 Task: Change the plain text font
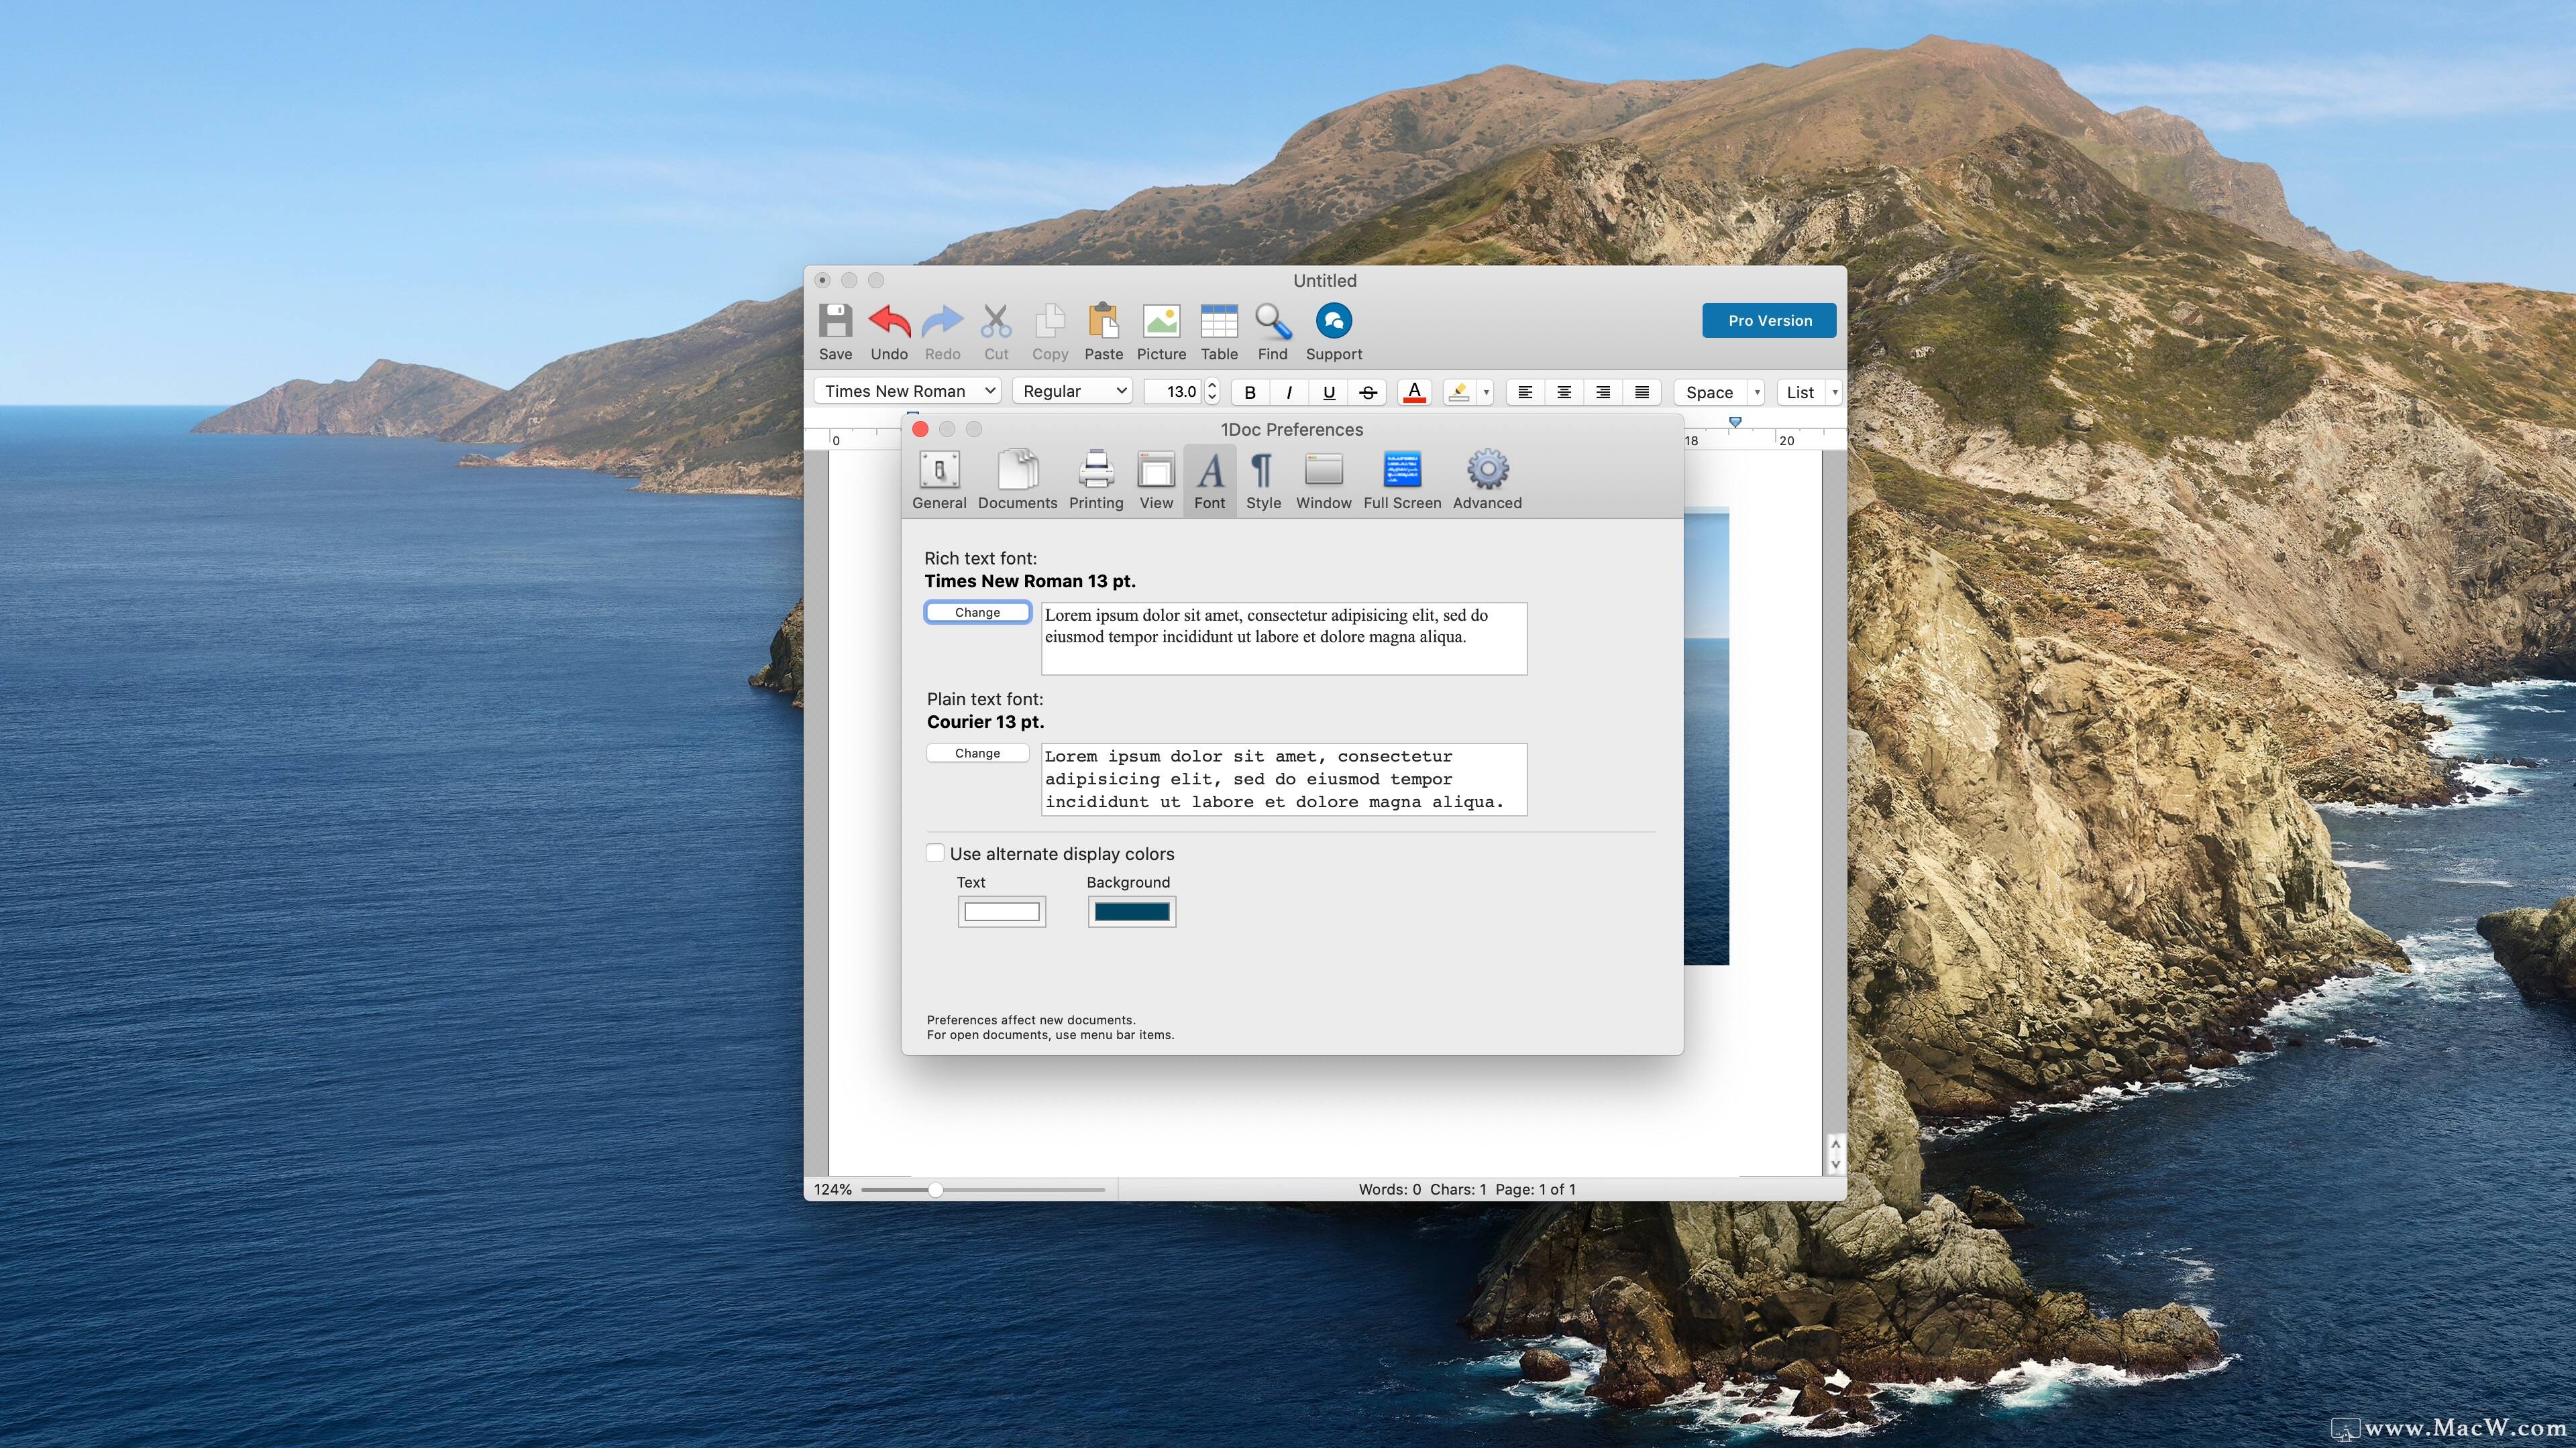pos(977,753)
